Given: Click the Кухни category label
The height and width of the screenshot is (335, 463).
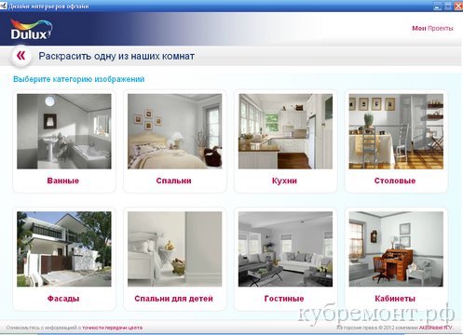Looking at the screenshot, I should click(284, 181).
